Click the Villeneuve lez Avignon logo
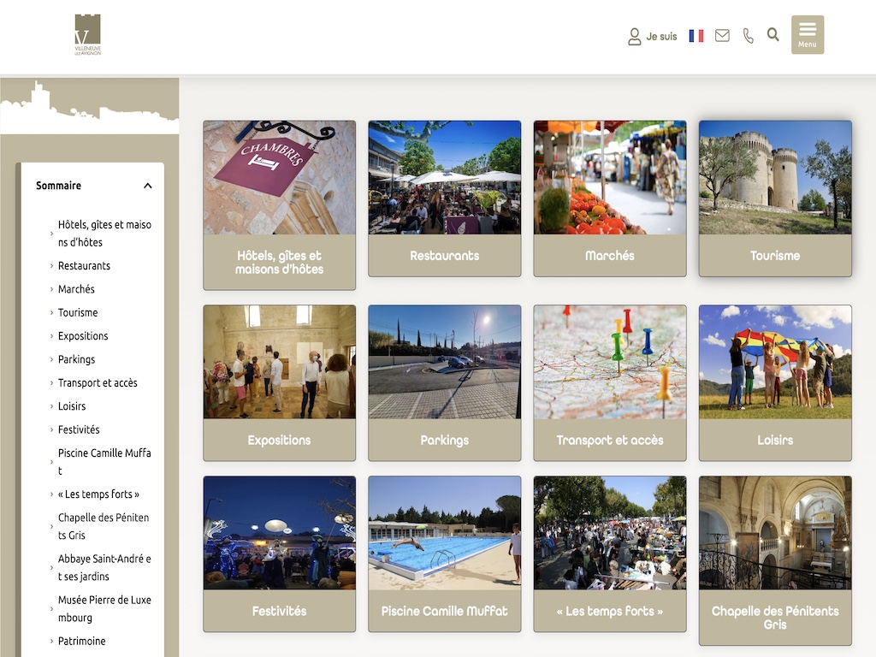The height and width of the screenshot is (657, 876). [x=87, y=35]
